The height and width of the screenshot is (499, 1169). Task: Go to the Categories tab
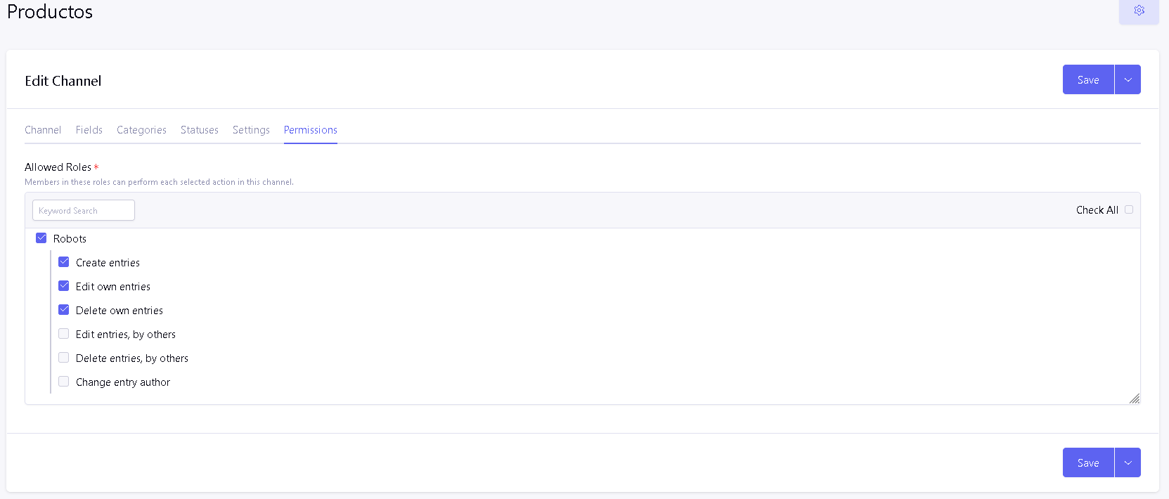coord(141,130)
